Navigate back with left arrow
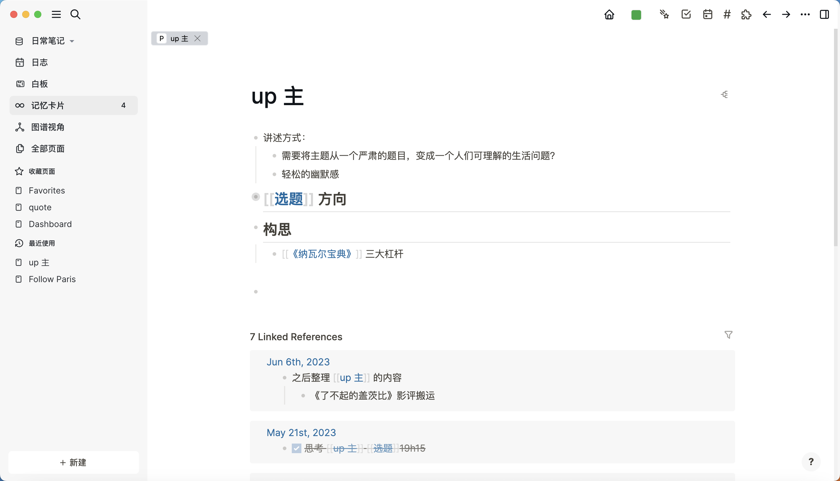The image size is (840, 481). (x=767, y=15)
